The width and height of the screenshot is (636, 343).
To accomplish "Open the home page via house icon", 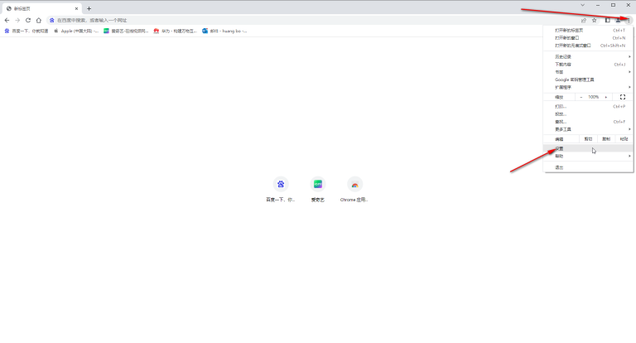I will point(39,20).
